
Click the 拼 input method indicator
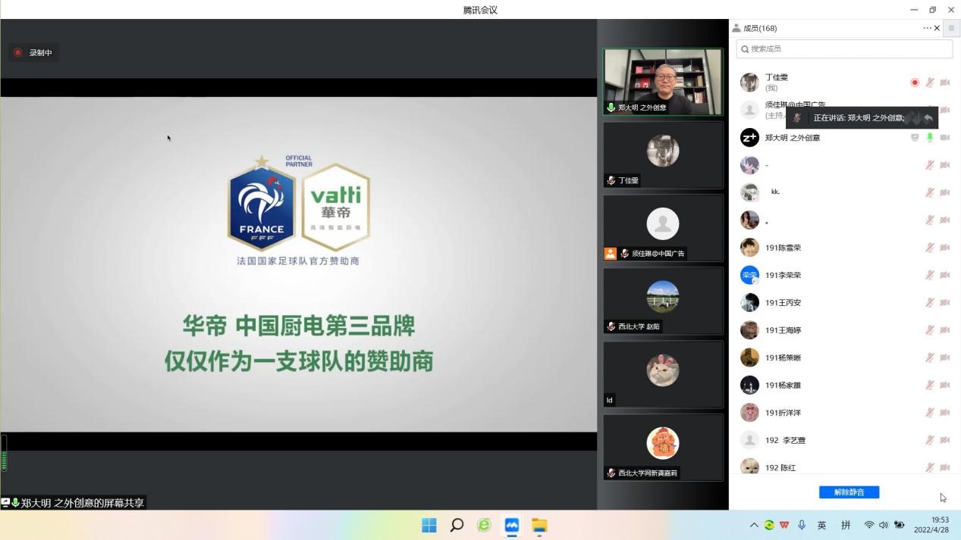point(846,526)
